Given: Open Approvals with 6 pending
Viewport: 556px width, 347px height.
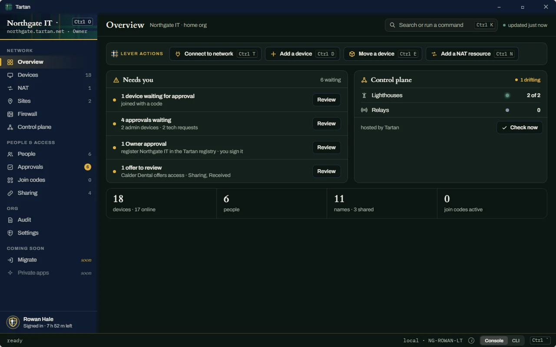Looking at the screenshot, I should 49,167.
